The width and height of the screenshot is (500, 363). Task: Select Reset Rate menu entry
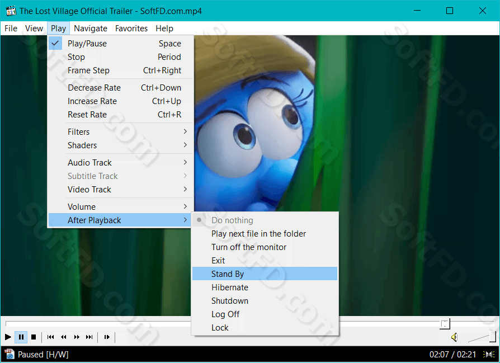pyautogui.click(x=121, y=115)
